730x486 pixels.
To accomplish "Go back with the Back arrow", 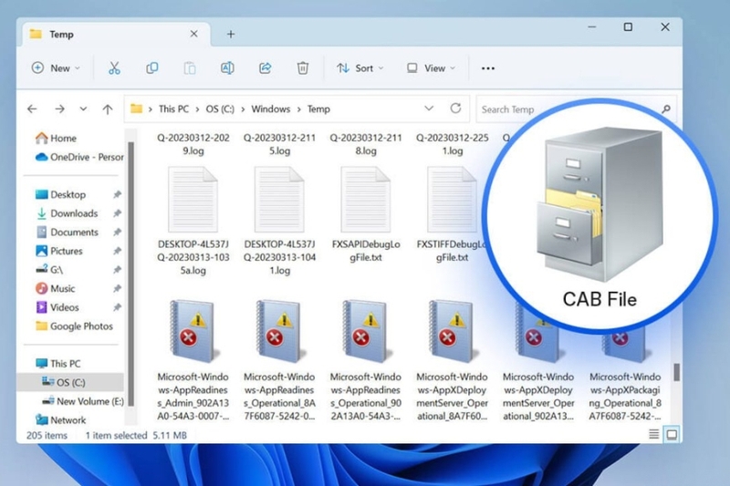I will coord(33,109).
